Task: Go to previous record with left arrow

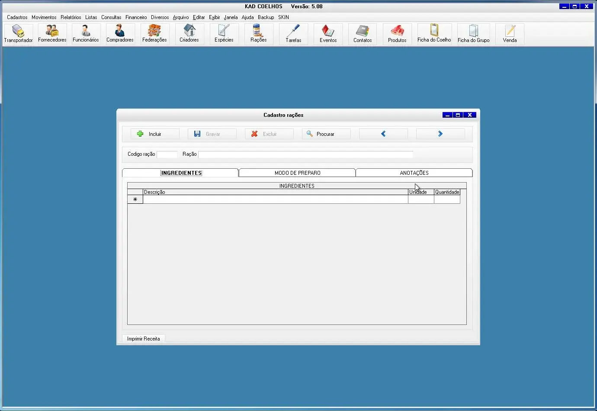Action: coord(383,134)
